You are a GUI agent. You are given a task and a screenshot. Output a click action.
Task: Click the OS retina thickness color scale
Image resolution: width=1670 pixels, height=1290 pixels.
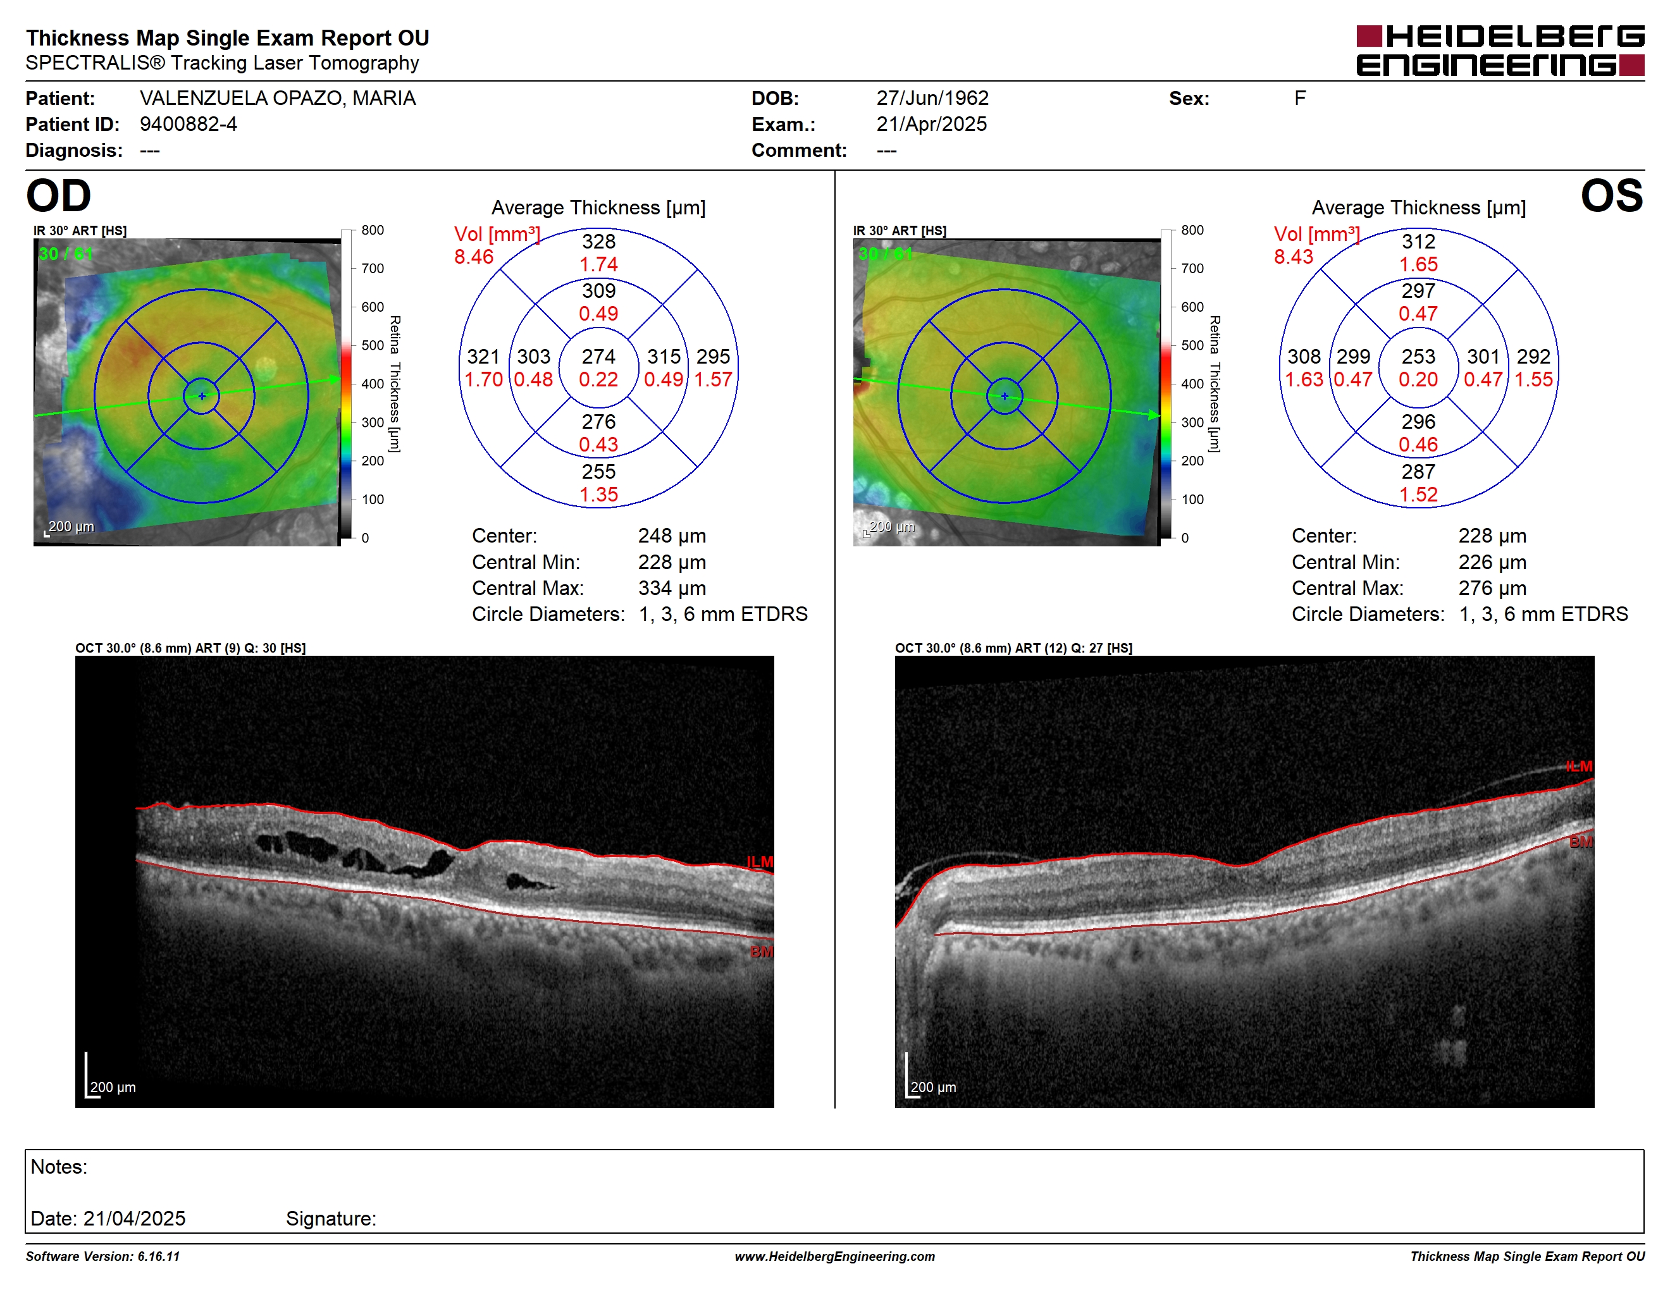coord(1166,384)
